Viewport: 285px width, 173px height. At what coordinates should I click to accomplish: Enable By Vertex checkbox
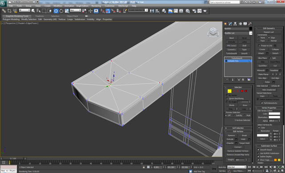[227, 95]
